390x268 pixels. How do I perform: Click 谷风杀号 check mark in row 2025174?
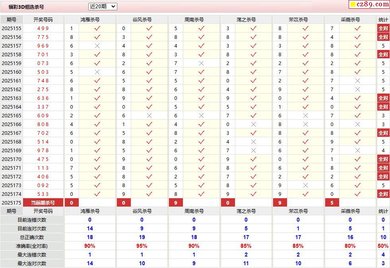pyautogui.click(x=149, y=194)
